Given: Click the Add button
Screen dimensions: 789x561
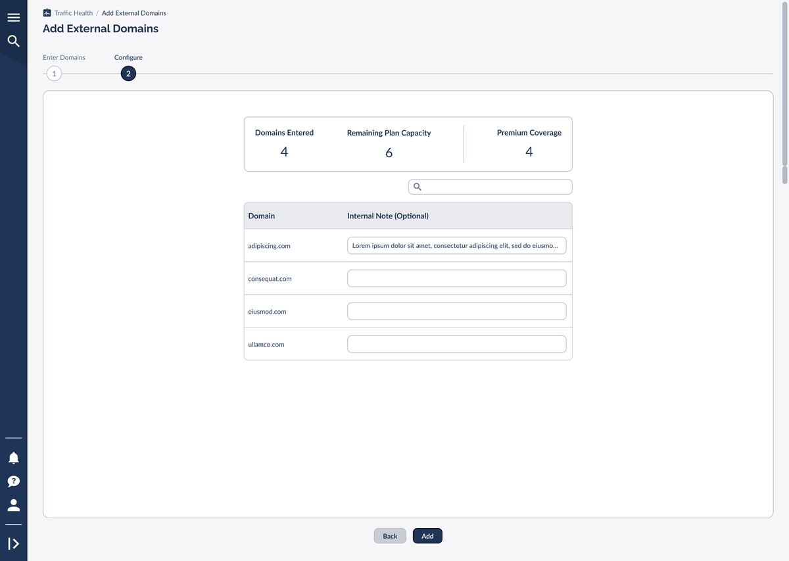Looking at the screenshot, I should click(x=427, y=536).
